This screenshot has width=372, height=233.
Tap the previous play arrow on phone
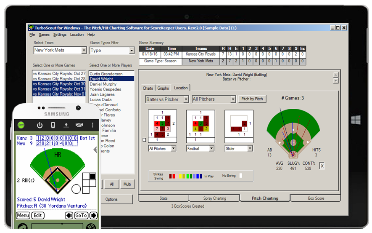(x=69, y=215)
